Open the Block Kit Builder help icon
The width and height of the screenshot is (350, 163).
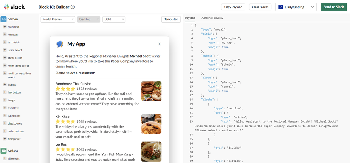click(73, 7)
